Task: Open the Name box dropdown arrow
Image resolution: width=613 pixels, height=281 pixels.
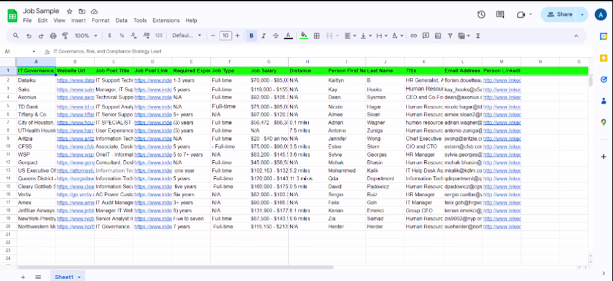Action: point(34,51)
